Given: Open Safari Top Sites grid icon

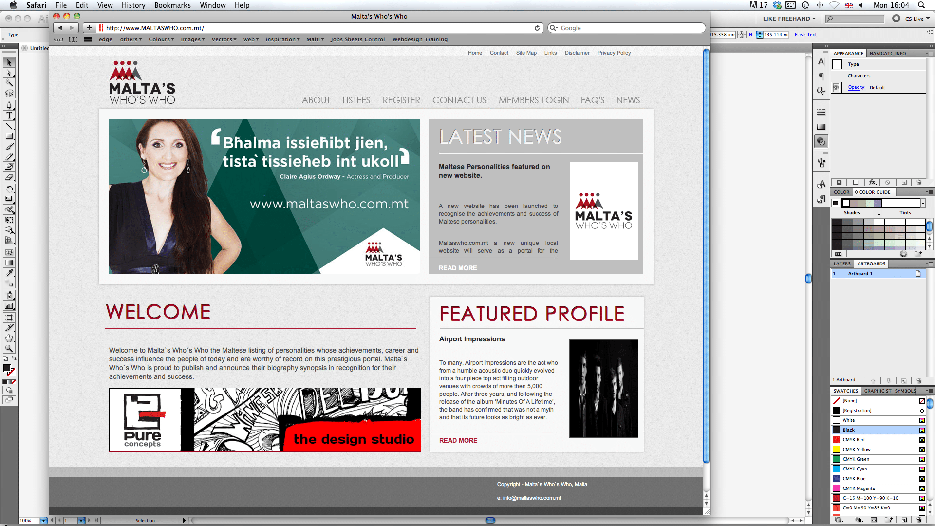Looking at the screenshot, I should tap(88, 39).
